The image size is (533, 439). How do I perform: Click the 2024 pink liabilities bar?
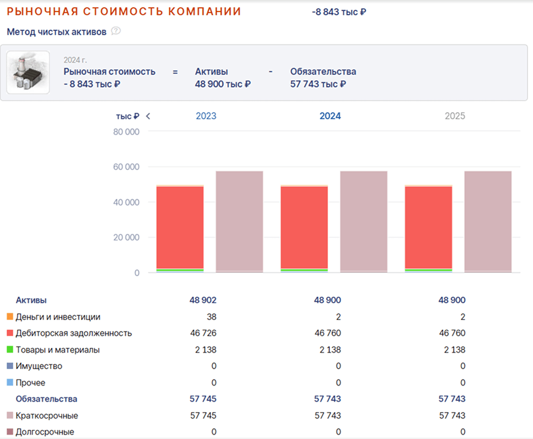tap(364, 221)
